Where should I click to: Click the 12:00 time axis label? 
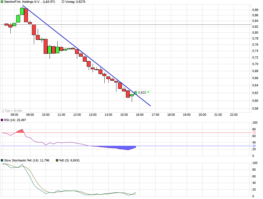point(77,115)
